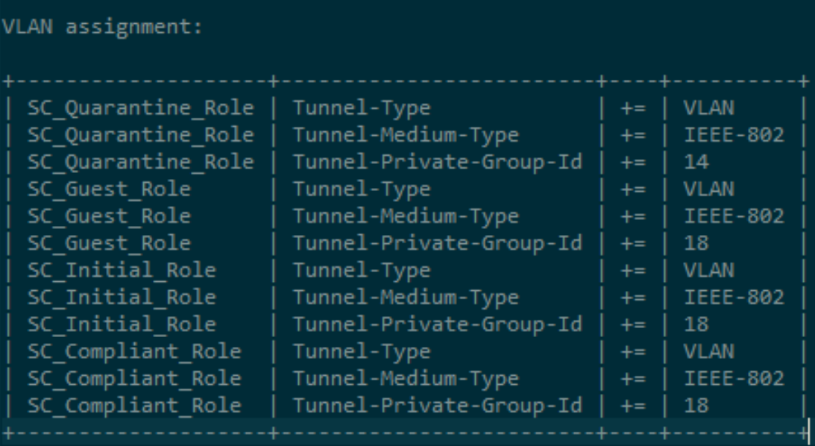Viewport: 815px width, 446px height.
Task: Click the terminal cursor at table bottom right
Action: [x=808, y=432]
